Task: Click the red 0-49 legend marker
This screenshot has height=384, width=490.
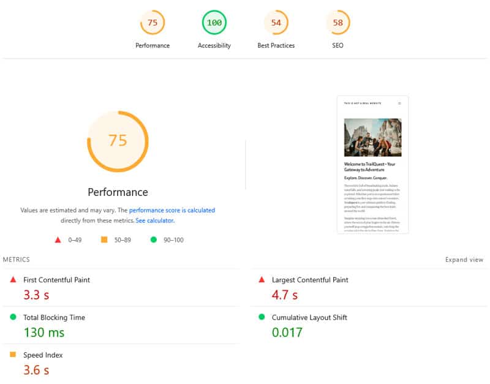Action: (x=58, y=240)
